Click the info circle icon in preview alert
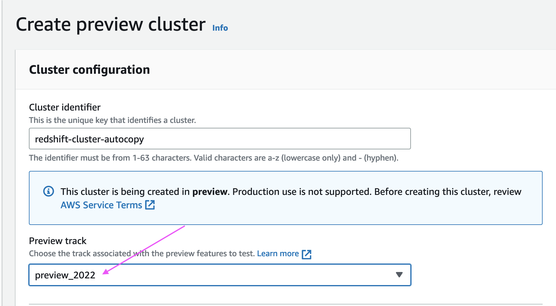The height and width of the screenshot is (306, 556). point(49,191)
